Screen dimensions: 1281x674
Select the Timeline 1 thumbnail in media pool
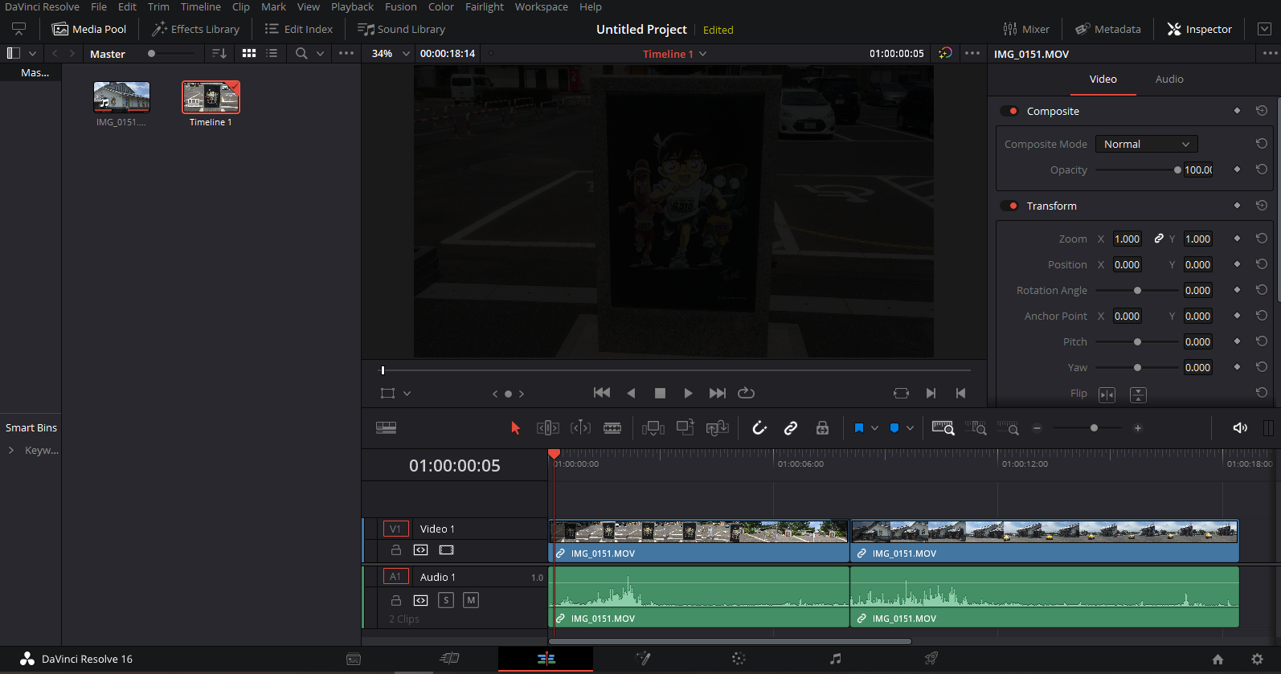coord(211,98)
